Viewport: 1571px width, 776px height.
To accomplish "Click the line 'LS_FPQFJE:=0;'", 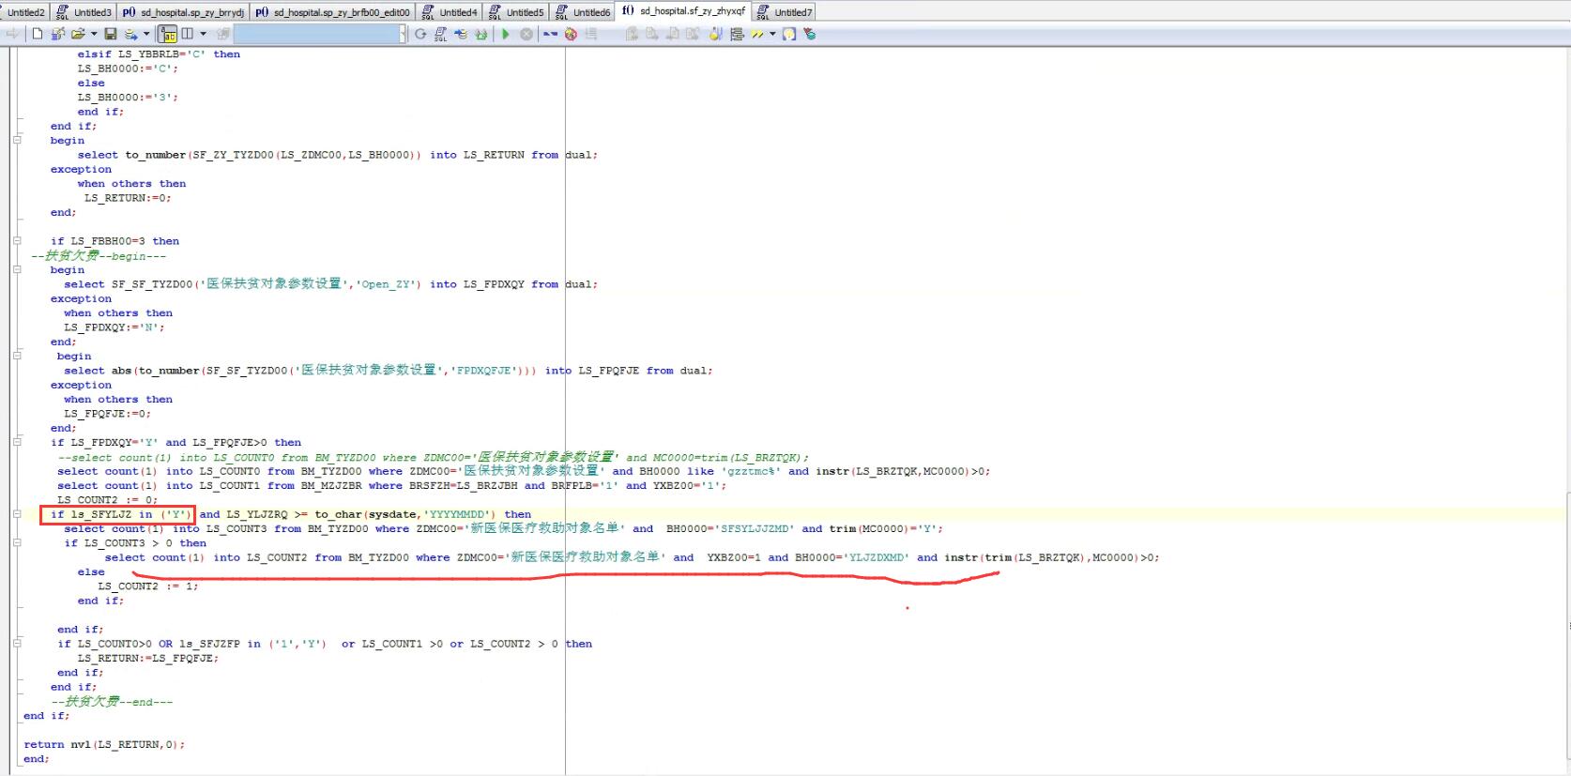I will [108, 414].
